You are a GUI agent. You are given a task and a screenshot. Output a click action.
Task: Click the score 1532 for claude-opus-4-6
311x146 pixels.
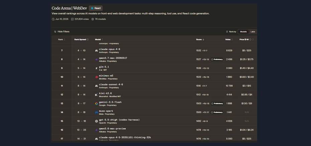[199, 50]
